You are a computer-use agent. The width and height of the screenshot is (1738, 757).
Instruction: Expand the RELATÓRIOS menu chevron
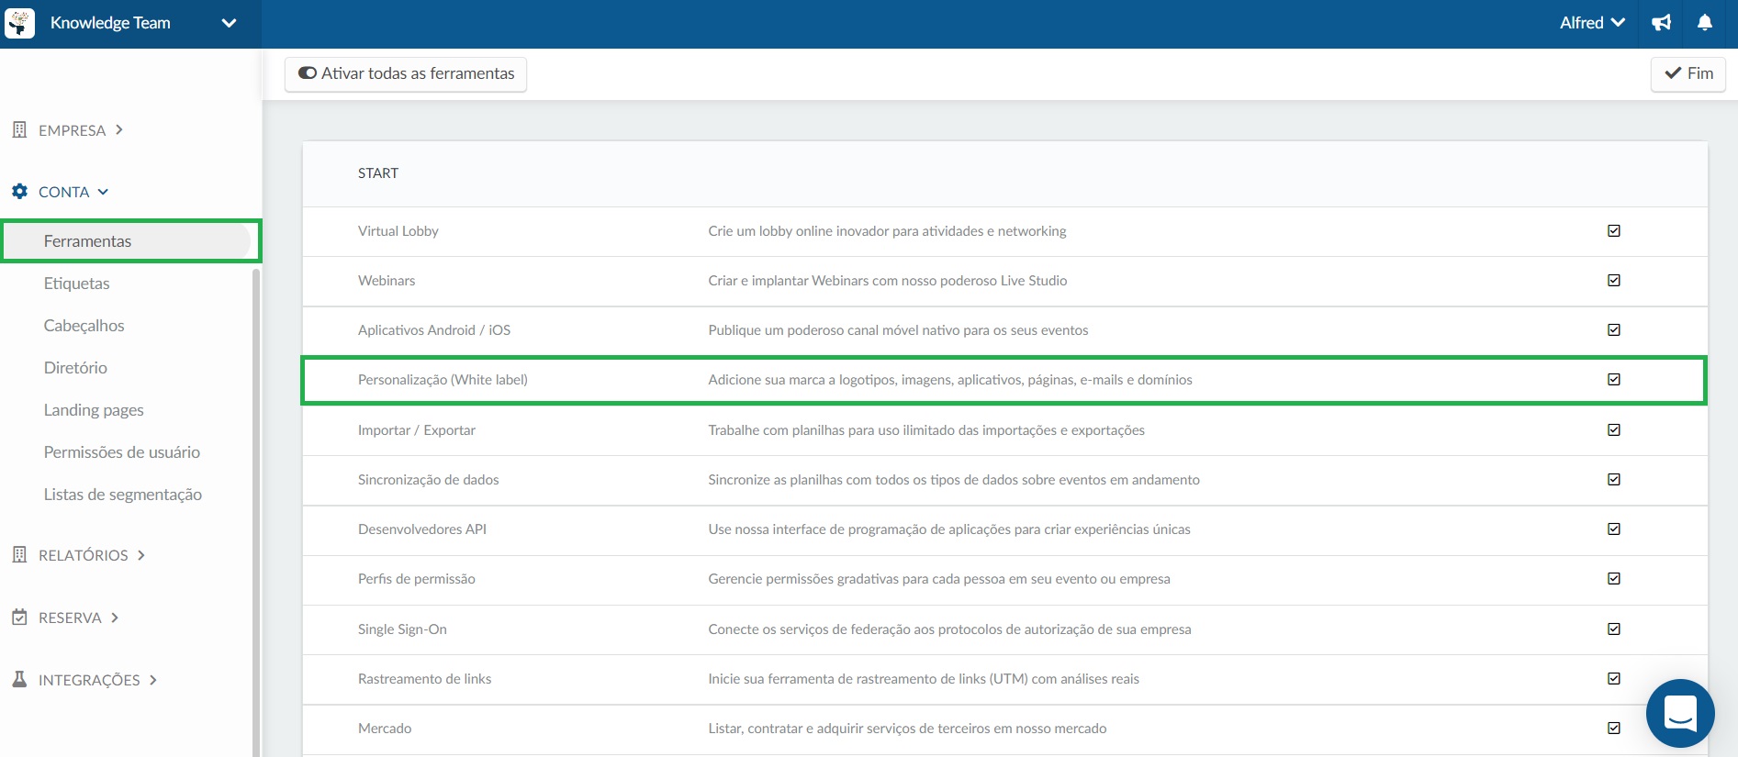(141, 555)
